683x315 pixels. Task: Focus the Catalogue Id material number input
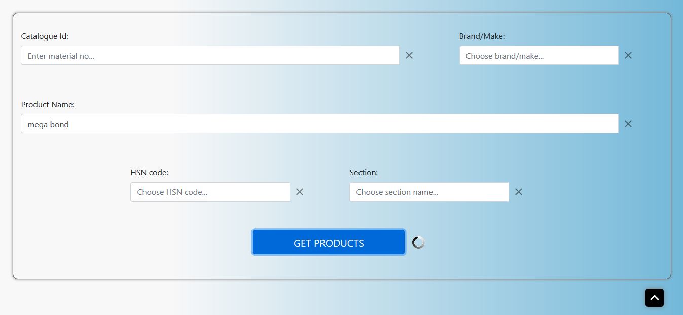pyautogui.click(x=210, y=56)
